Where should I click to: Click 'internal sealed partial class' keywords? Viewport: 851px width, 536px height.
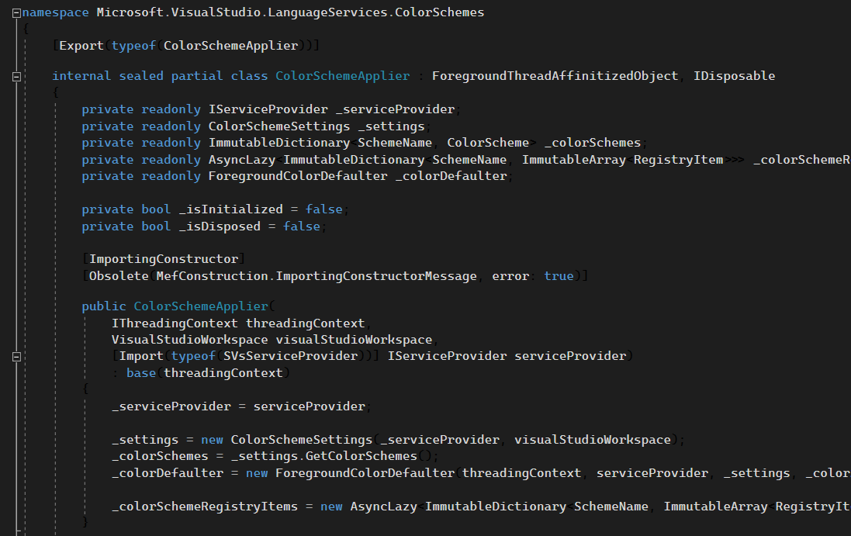point(160,76)
